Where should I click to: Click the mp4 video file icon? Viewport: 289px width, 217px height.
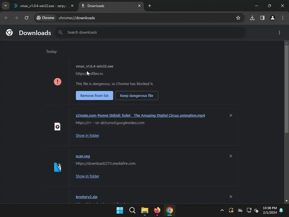pyautogui.click(x=57, y=127)
